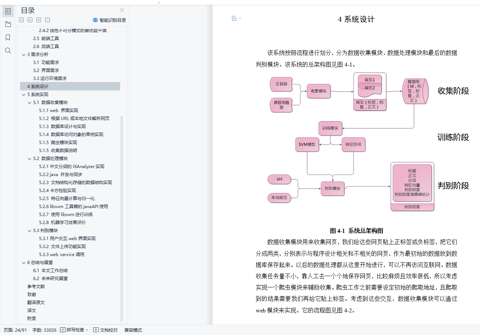Open the find and search icon in sidebar

coord(8,51)
